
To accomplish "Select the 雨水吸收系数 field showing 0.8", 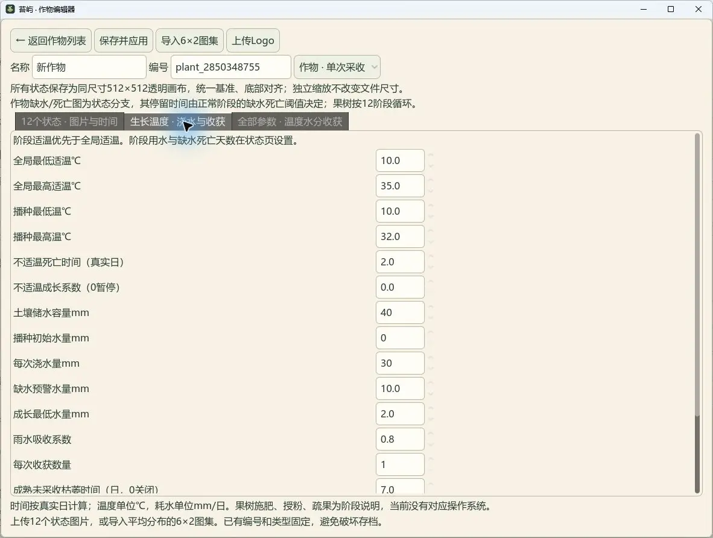I will coord(400,439).
